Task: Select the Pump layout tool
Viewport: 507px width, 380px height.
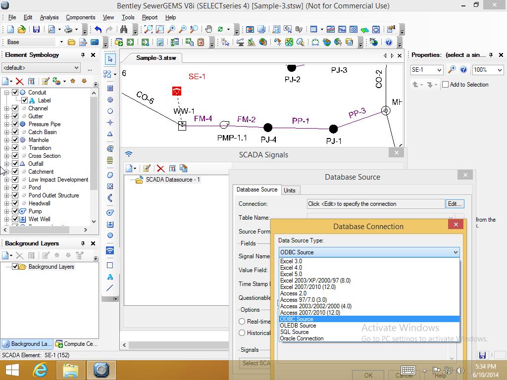Action: coord(110,213)
